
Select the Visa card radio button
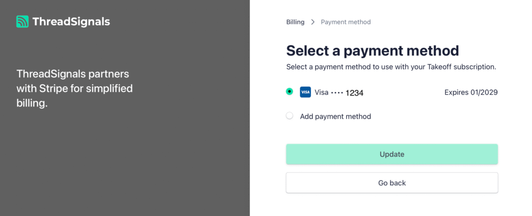pos(289,92)
